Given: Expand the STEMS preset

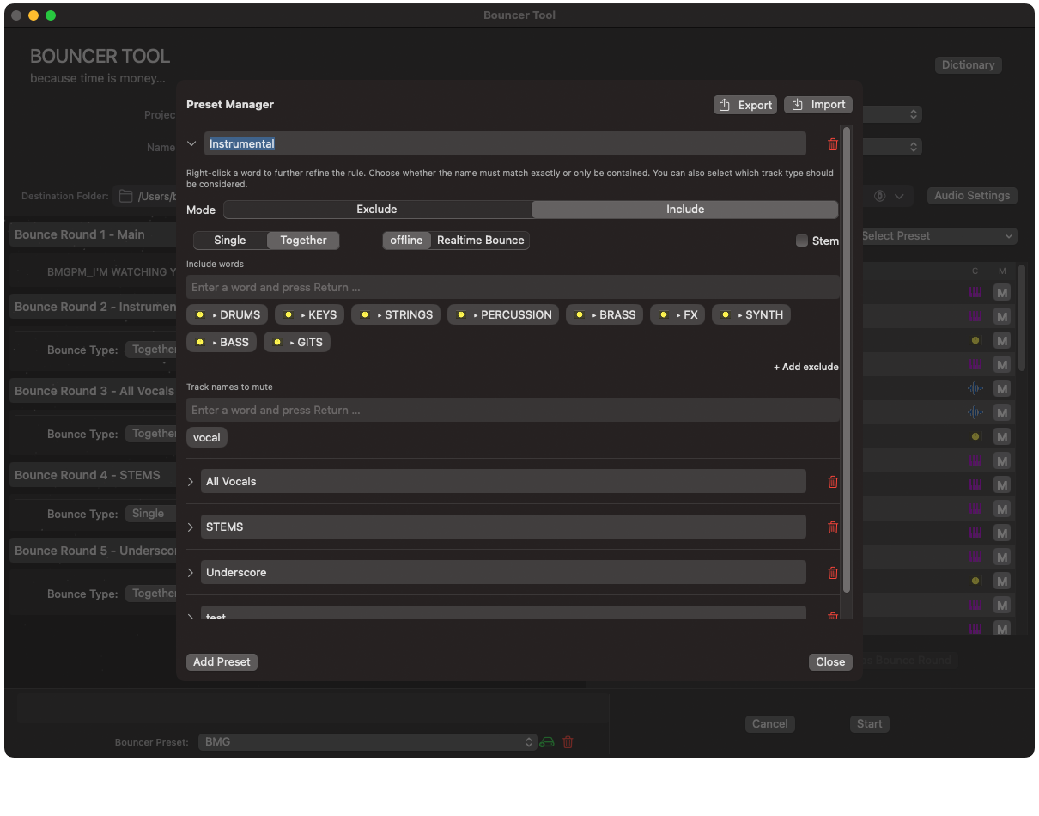Looking at the screenshot, I should coord(191,527).
